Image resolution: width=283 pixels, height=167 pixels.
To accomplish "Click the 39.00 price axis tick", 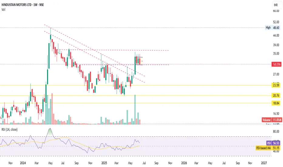I will (276, 45).
